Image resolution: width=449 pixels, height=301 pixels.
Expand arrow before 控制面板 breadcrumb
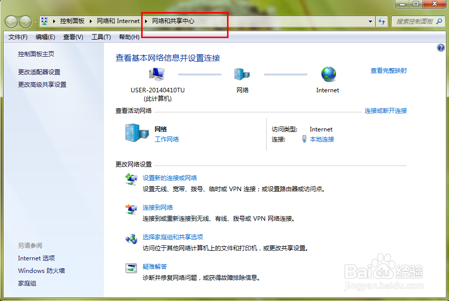point(54,21)
